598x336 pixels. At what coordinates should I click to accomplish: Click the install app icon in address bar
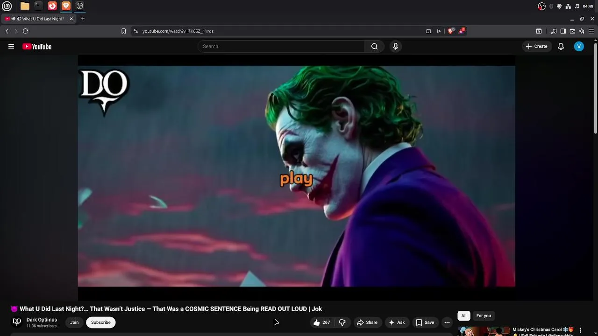pos(428,31)
